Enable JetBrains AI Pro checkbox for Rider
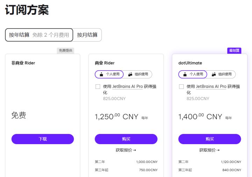Screen dimensions: 252x177 click(98, 86)
